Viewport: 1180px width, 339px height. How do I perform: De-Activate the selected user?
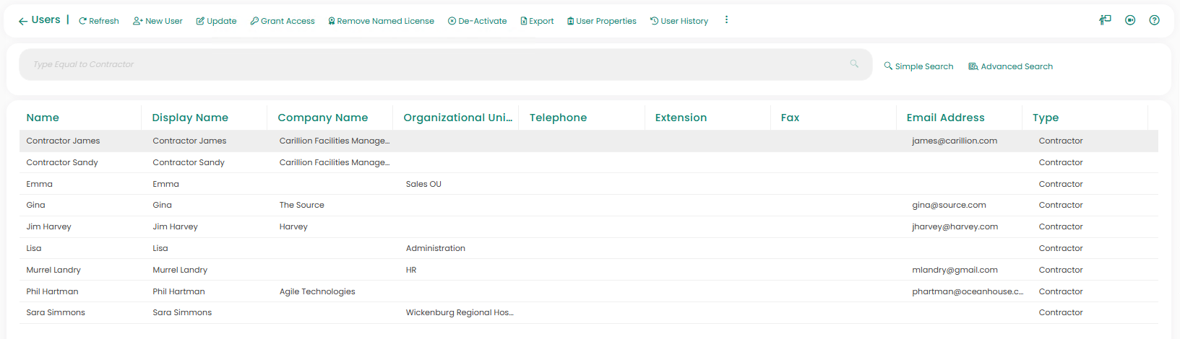[x=477, y=21]
